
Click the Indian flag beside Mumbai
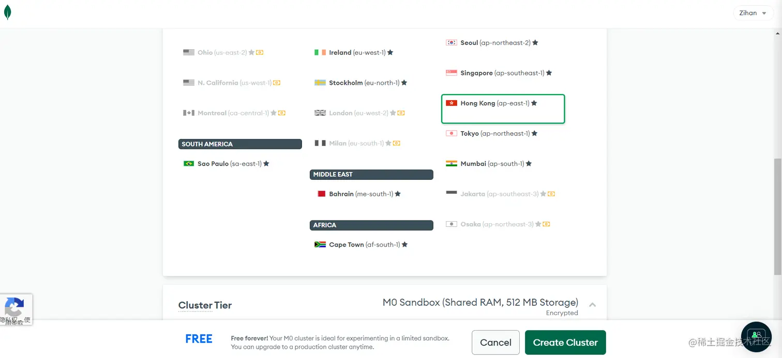point(452,164)
